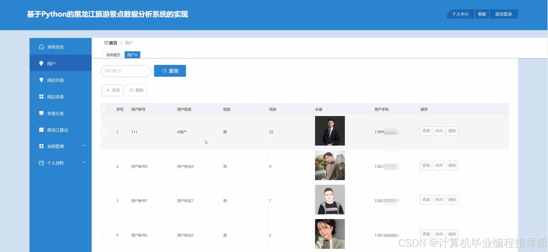Click the 用户姓名 column header

[184, 109]
